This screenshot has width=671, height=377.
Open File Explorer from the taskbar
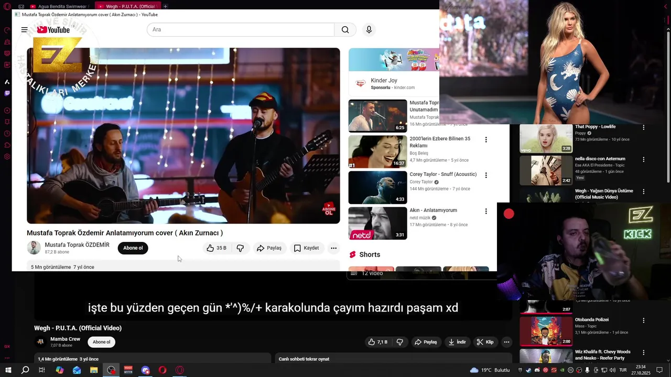coord(94,370)
